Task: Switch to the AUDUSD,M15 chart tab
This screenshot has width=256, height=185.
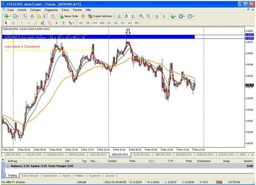Action: tap(205, 155)
